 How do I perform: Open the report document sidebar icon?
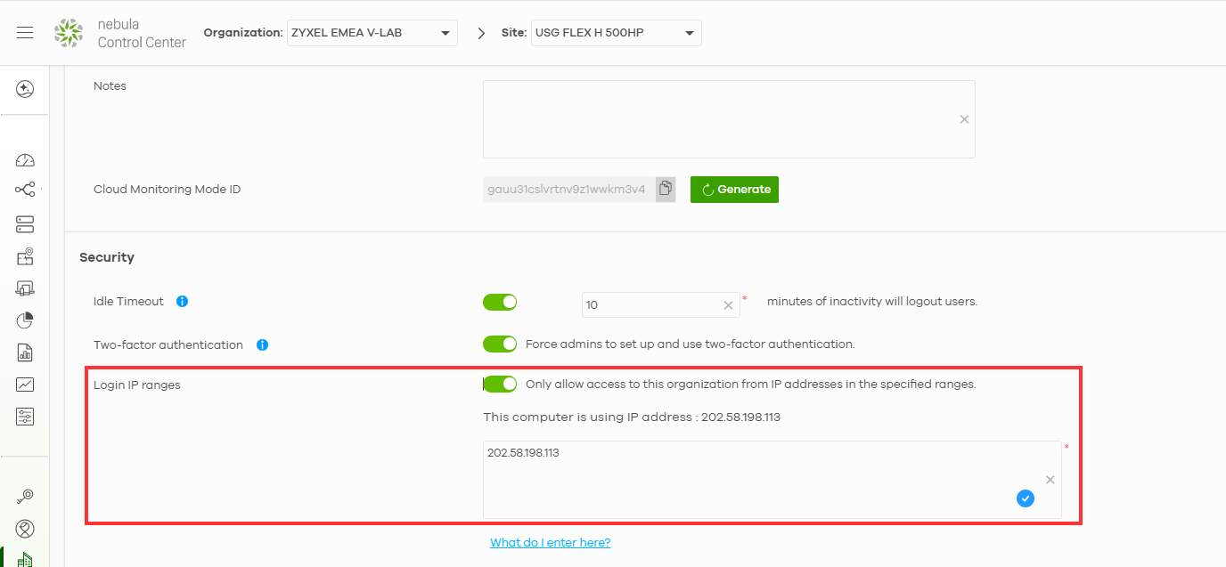[x=25, y=352]
